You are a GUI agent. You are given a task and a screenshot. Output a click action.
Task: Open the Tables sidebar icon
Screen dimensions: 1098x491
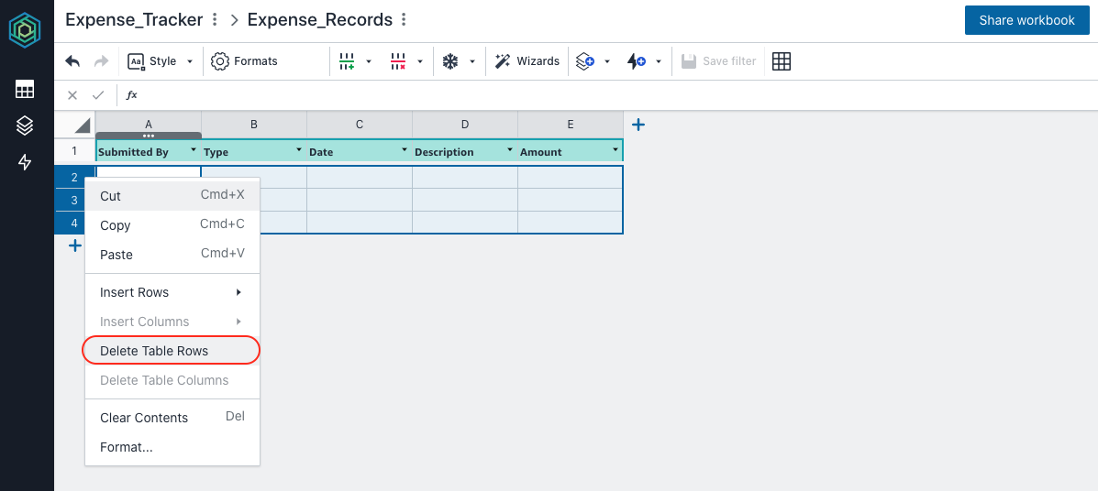coord(25,89)
